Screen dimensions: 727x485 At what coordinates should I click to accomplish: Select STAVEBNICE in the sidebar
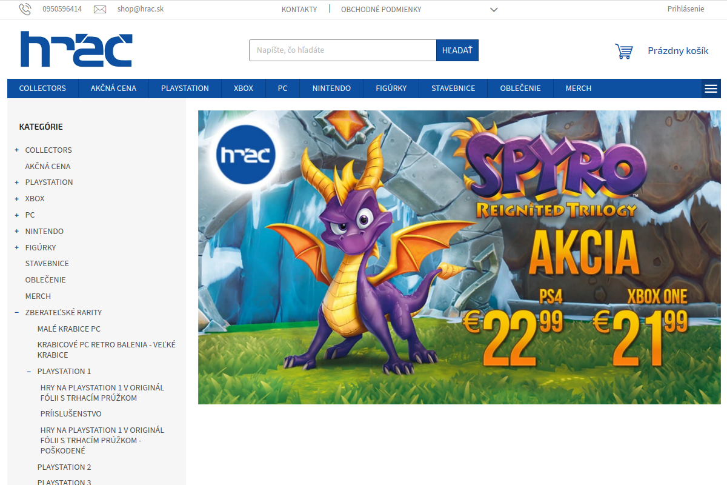click(47, 264)
